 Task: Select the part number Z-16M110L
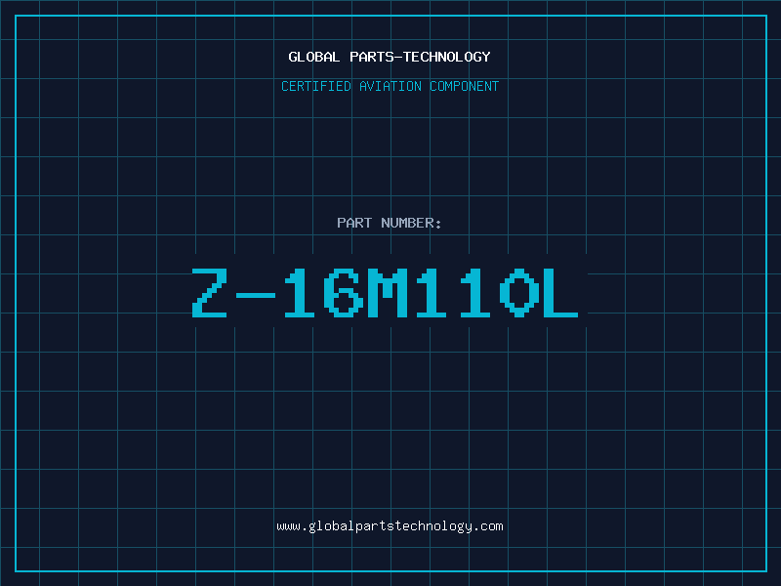coord(385,293)
